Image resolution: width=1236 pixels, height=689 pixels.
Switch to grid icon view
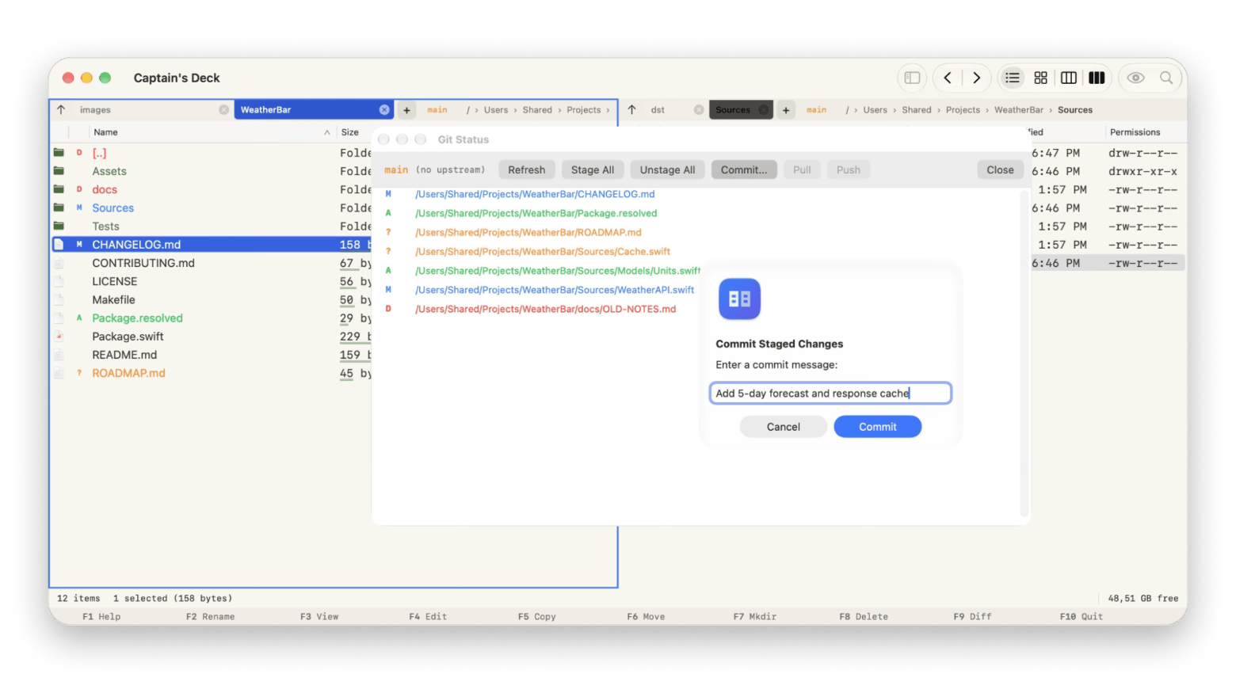click(x=1040, y=78)
